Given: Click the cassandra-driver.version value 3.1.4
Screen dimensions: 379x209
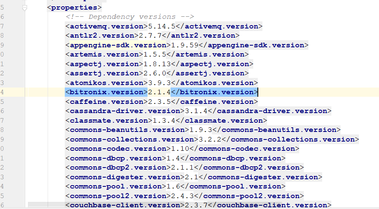Looking at the screenshot, I should click(196, 111).
